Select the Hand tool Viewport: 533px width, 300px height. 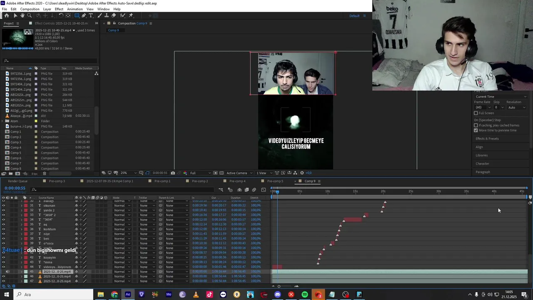click(x=22, y=15)
